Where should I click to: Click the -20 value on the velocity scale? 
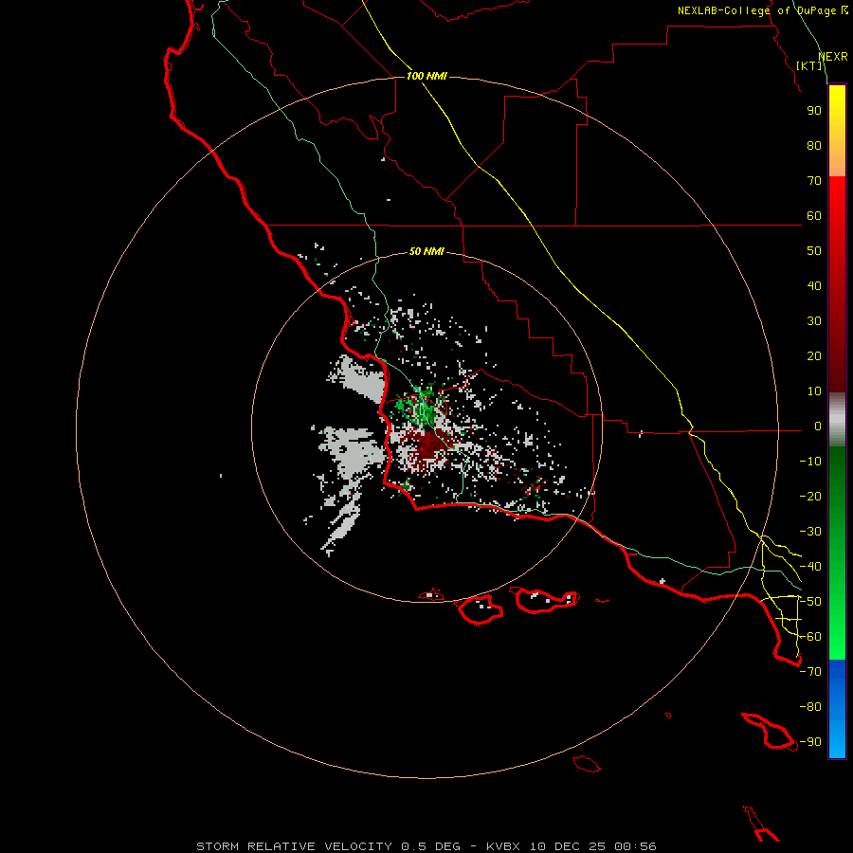click(810, 496)
